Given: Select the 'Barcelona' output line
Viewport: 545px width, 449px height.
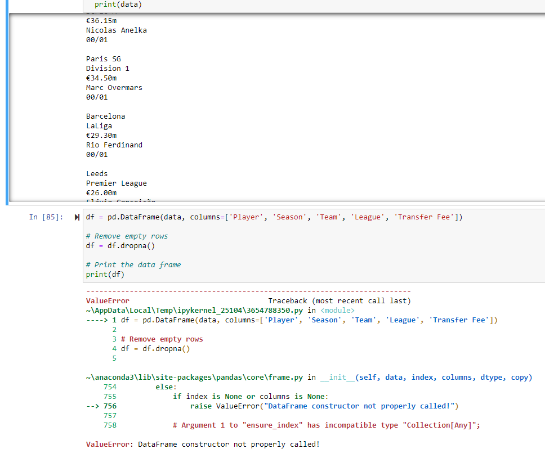Looking at the screenshot, I should point(105,116).
